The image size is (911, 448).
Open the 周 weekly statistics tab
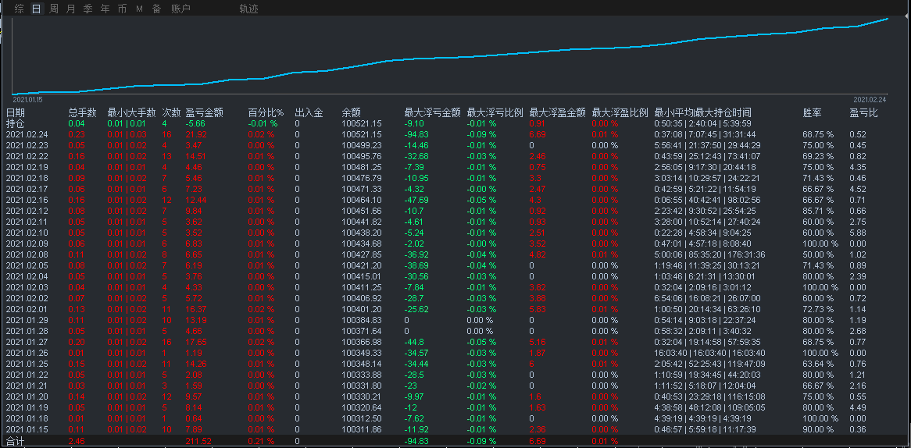click(54, 9)
